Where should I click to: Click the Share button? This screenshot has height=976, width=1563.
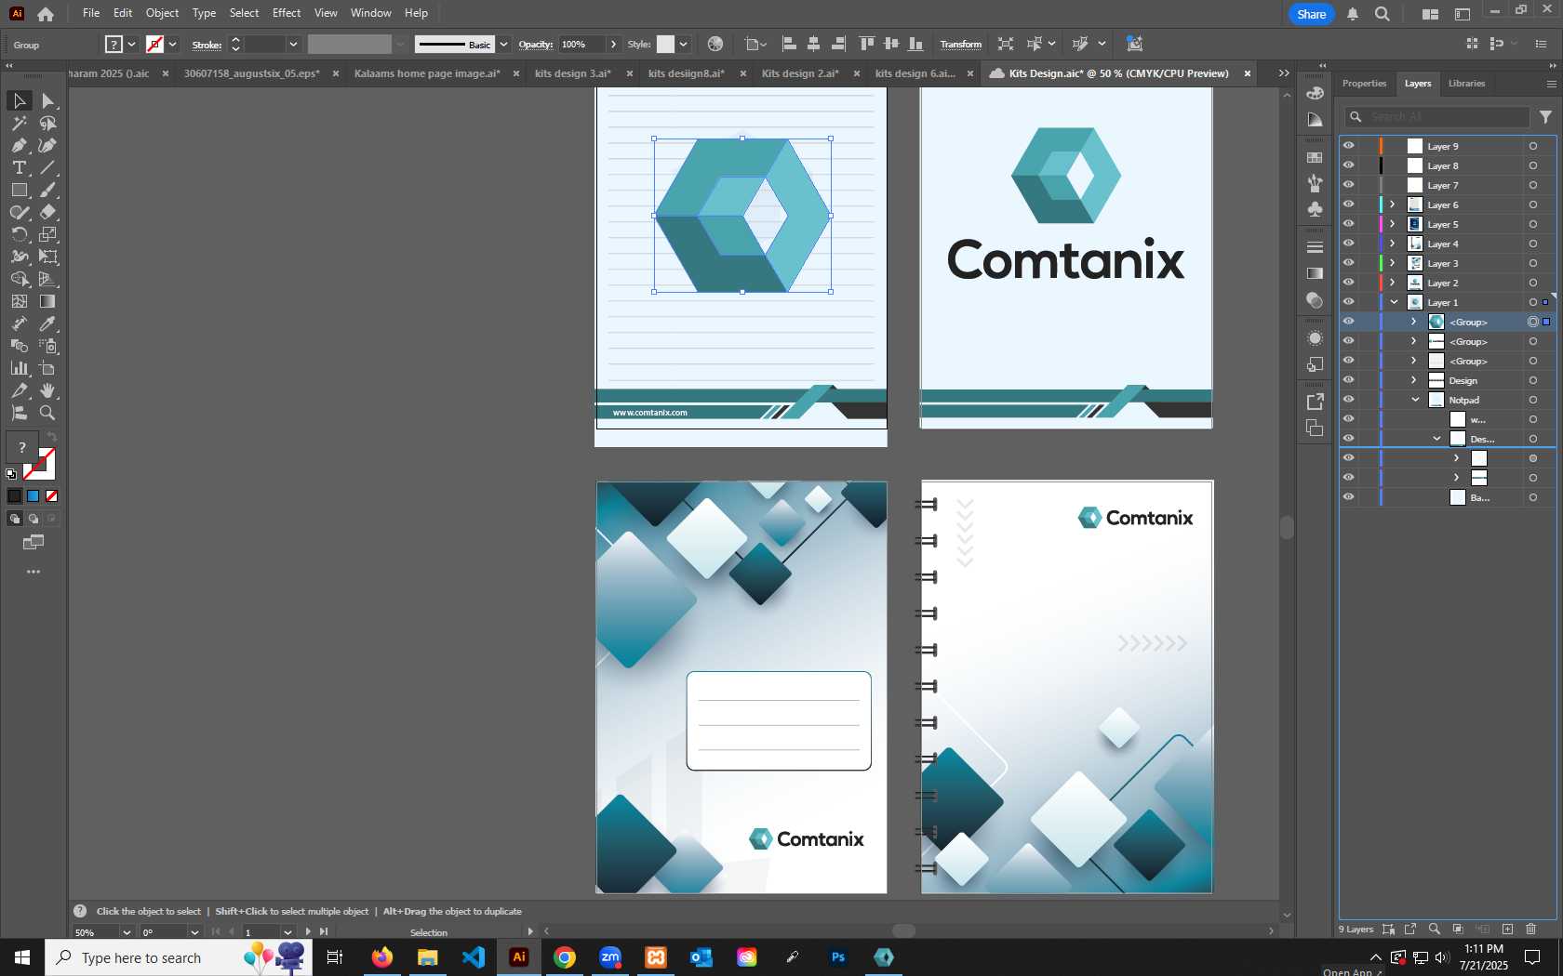point(1311,14)
